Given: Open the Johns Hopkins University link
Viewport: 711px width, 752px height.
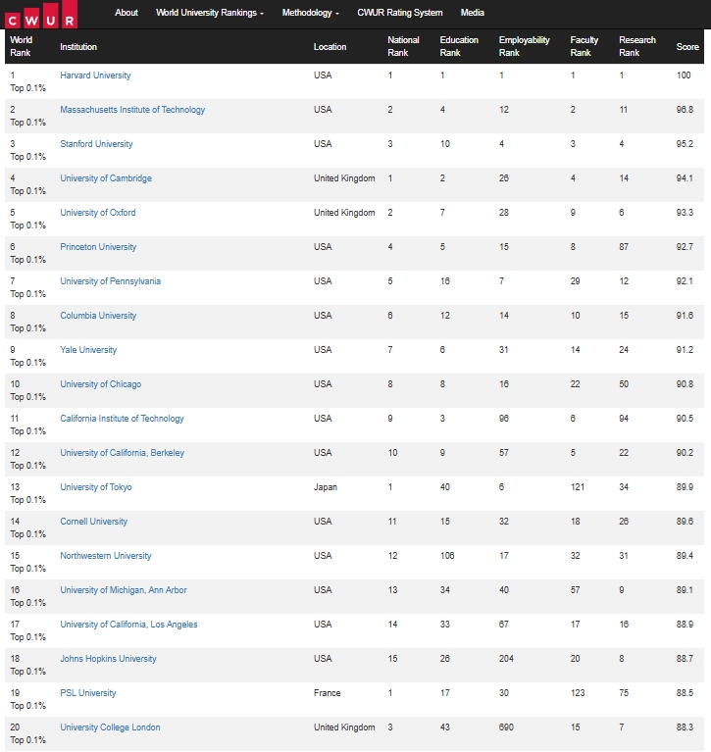Looking at the screenshot, I should 109,659.
